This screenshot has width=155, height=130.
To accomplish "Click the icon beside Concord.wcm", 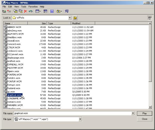I will point(6,44).
